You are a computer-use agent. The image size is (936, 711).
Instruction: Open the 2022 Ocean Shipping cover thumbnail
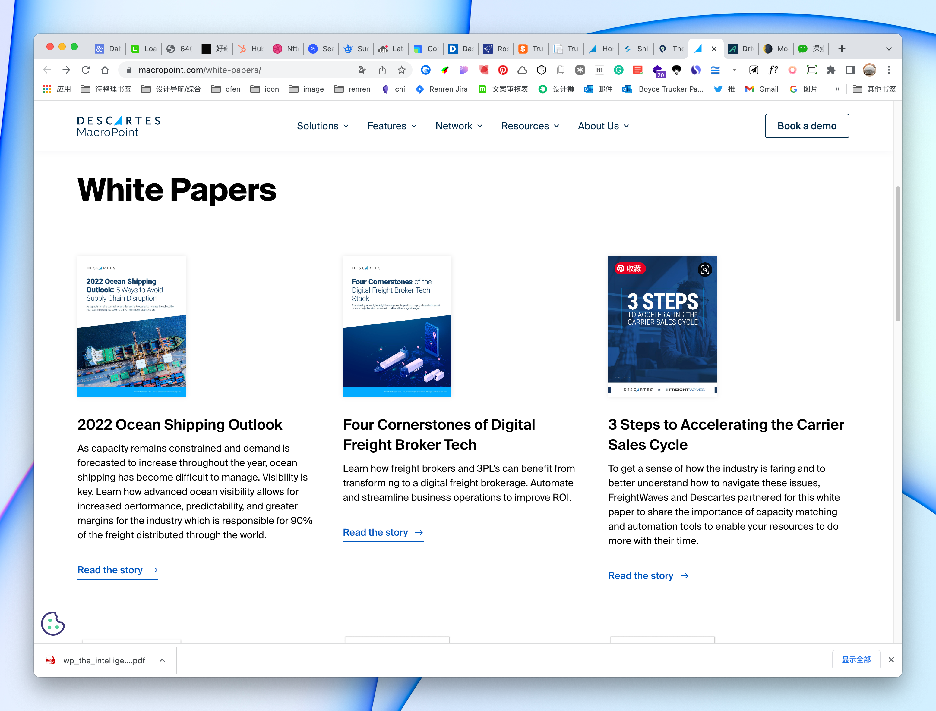tap(132, 326)
